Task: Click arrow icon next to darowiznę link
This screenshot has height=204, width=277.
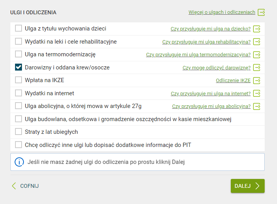Action: pos(257,67)
